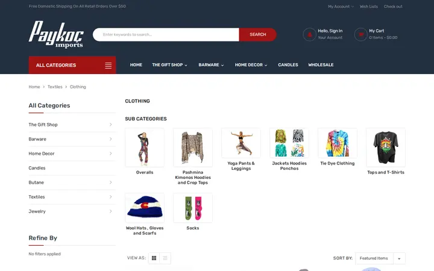Select The Gift Shop in the sidebar

point(43,125)
